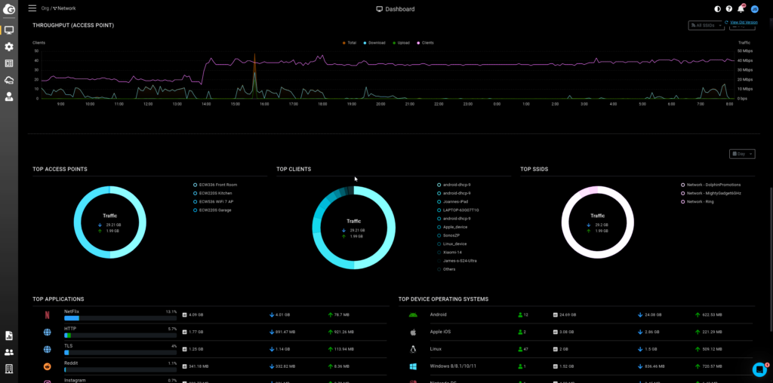
Task: Click the Netflix usage progress bar
Action: point(120,318)
